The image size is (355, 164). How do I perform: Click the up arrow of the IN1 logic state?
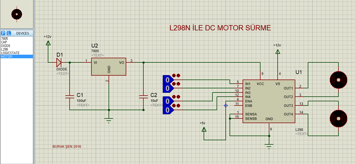pyautogui.click(x=174, y=75)
